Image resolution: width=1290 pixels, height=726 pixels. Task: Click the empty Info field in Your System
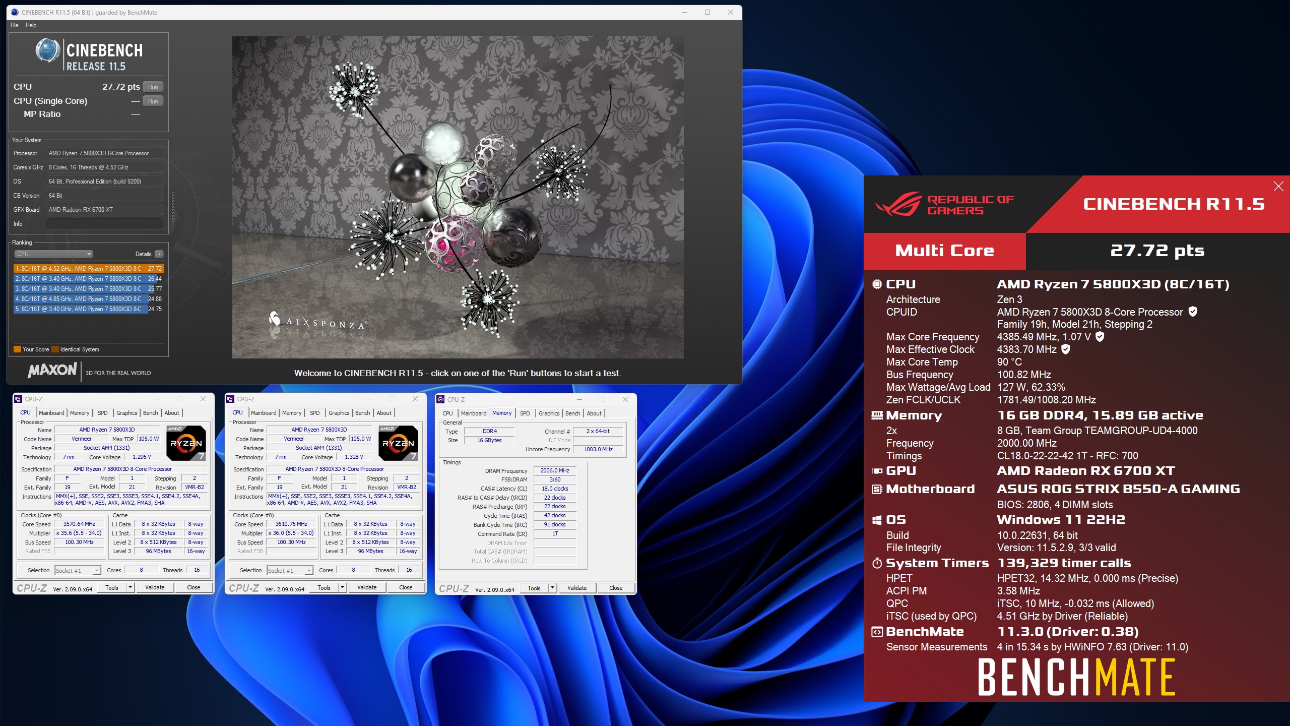(x=104, y=224)
